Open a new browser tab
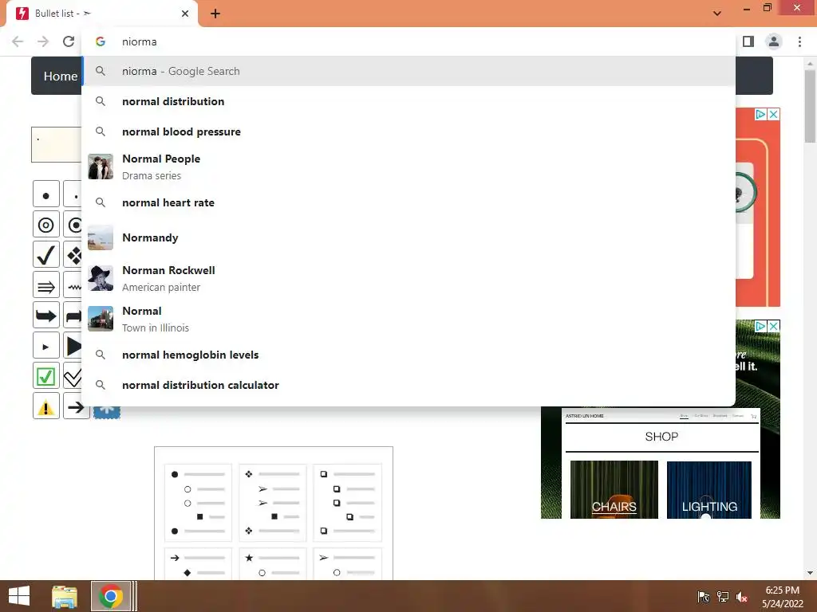 click(215, 14)
